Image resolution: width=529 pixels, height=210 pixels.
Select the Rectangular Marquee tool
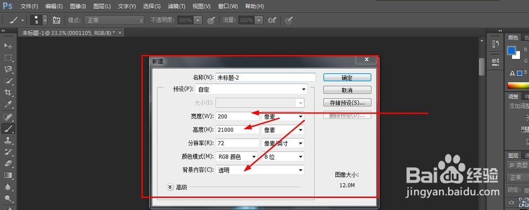8,58
